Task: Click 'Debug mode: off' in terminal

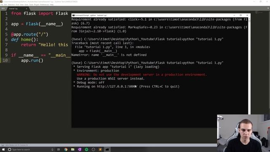Action: click(91, 83)
